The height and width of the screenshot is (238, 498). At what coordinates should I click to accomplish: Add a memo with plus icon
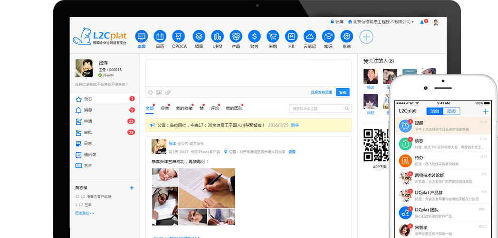(x=132, y=188)
